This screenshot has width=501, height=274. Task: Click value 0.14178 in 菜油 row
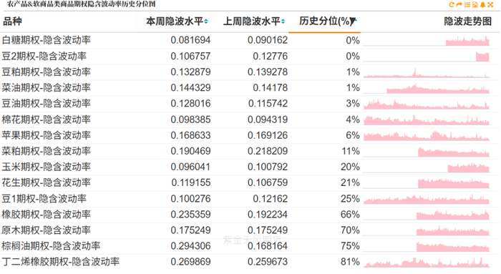coord(271,88)
